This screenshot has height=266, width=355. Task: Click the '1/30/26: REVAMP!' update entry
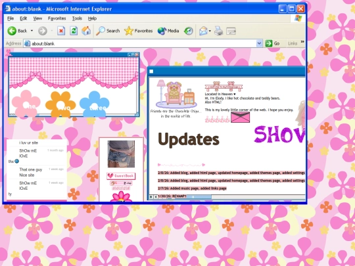pos(172,196)
